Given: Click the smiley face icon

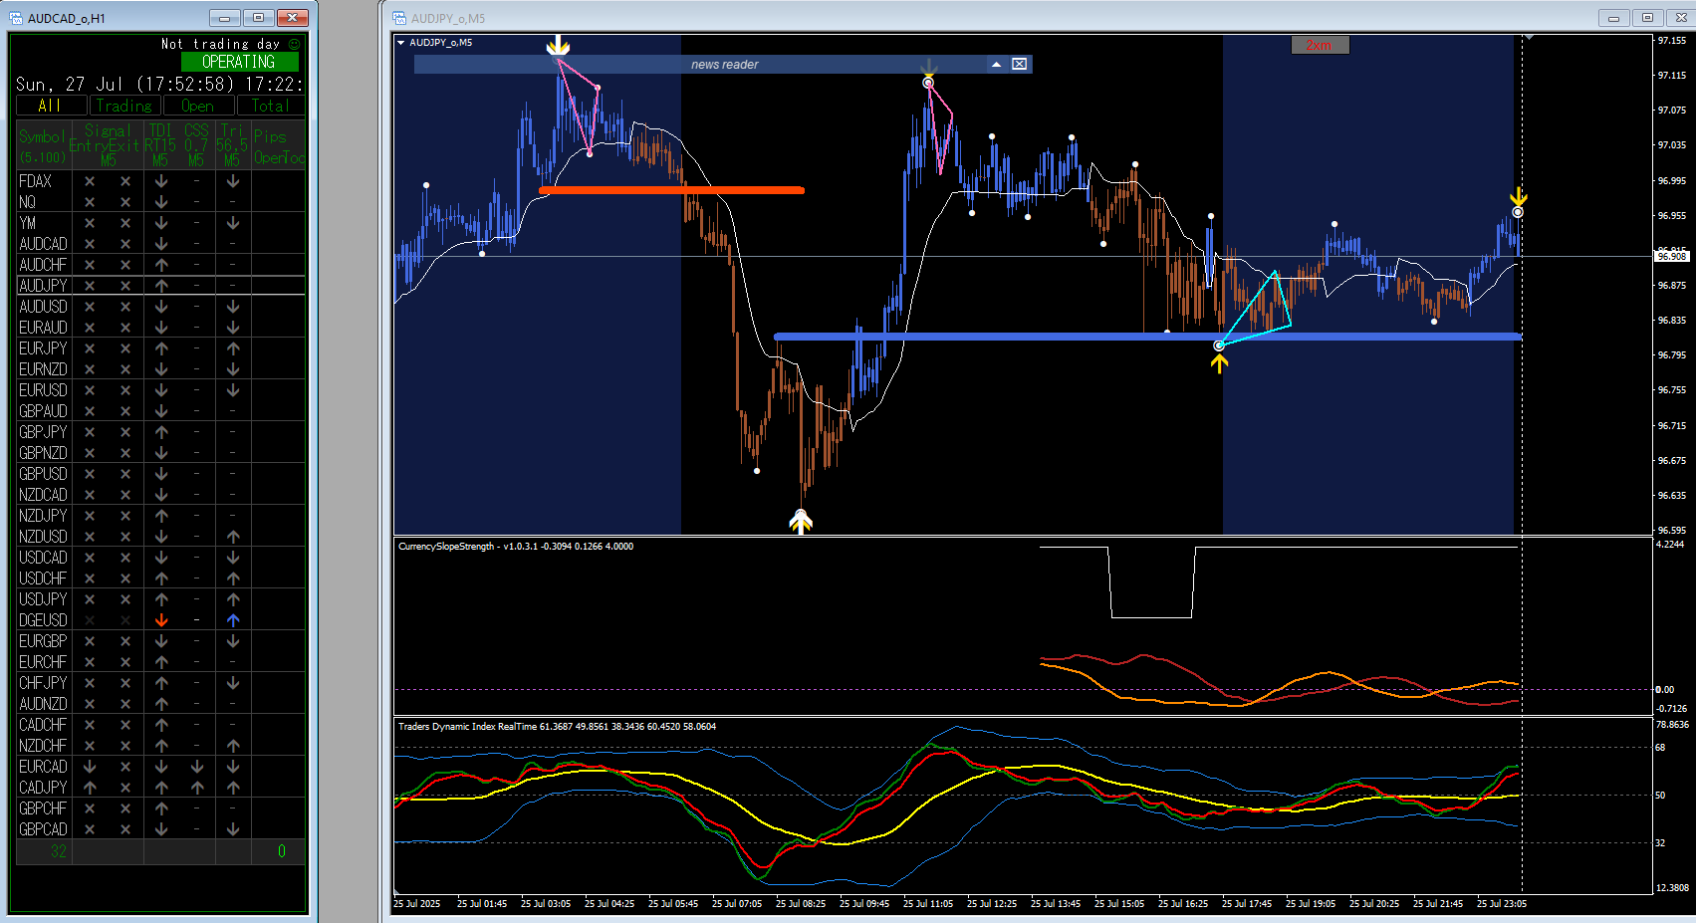Looking at the screenshot, I should pyautogui.click(x=294, y=44).
